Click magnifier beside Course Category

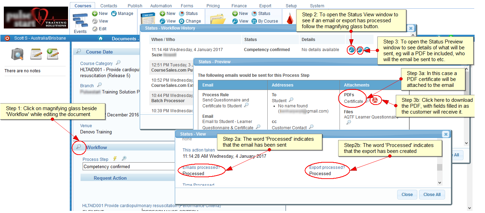118,63
